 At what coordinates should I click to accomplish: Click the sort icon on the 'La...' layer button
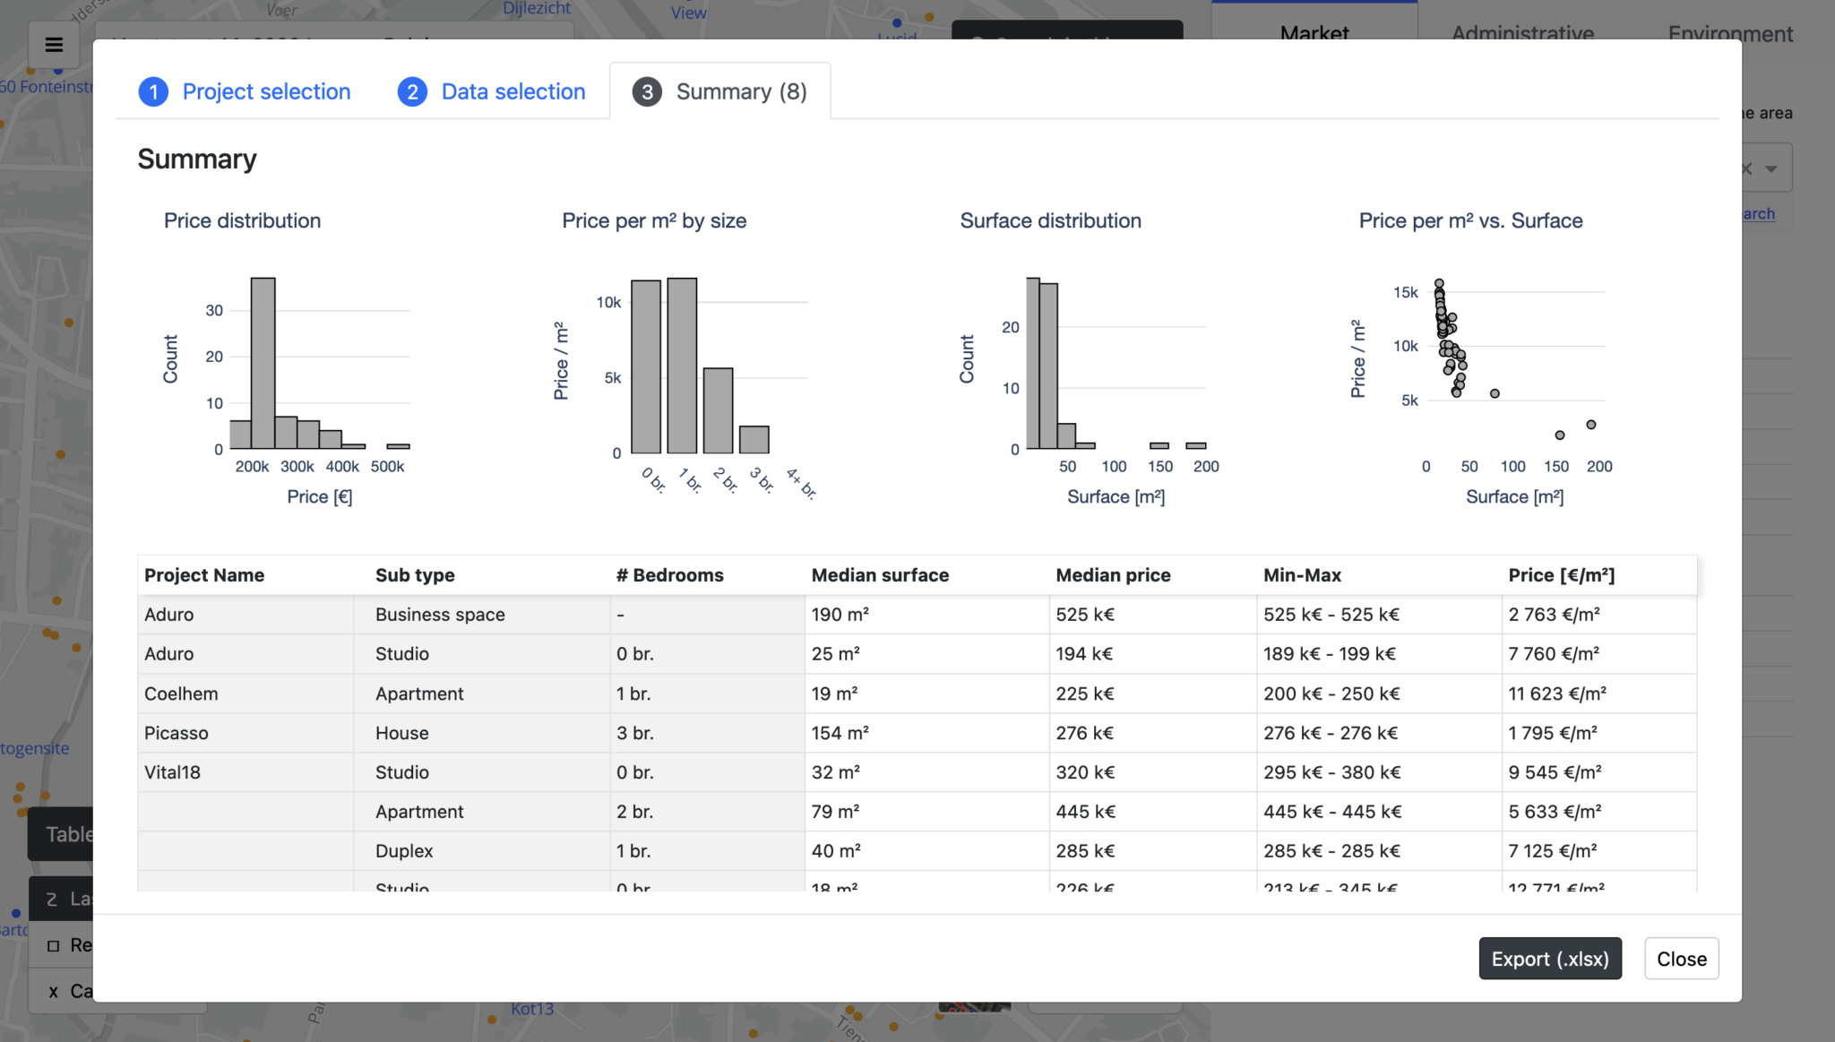(51, 899)
